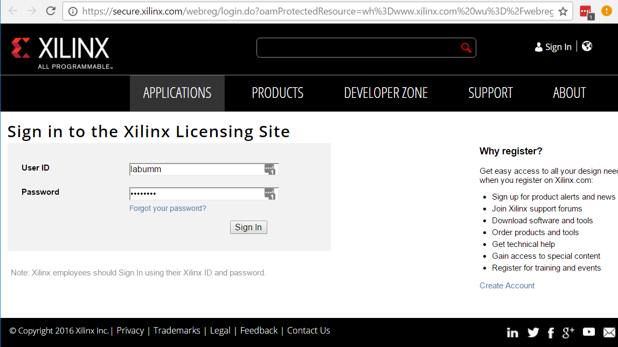Open Xilinx YouTube channel icon
Screen dimensions: 618x347
[589, 332]
